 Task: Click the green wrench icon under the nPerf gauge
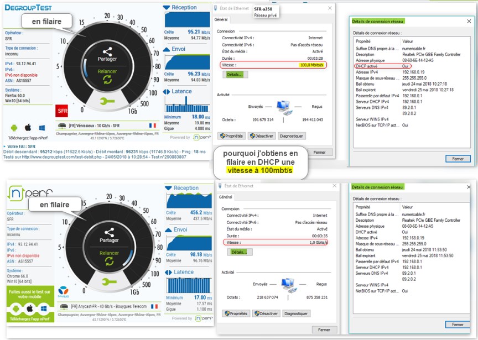(x=109, y=282)
